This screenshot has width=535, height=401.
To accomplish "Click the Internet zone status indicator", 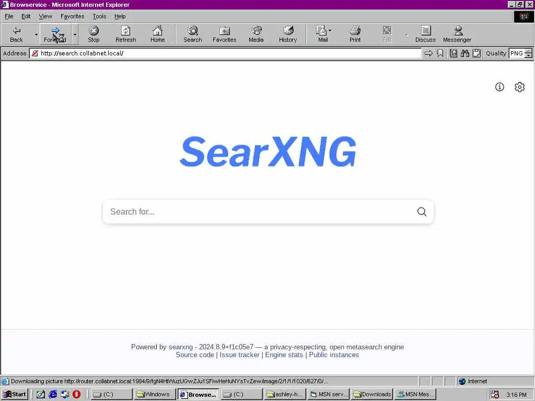I will coord(473,381).
